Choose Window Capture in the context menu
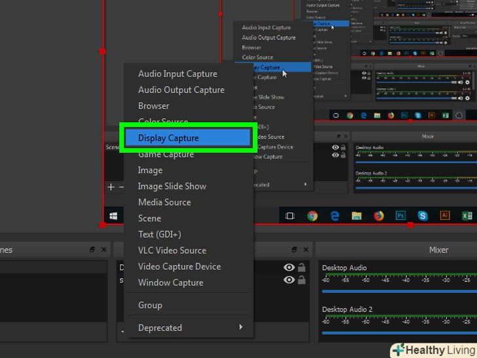The width and height of the screenshot is (477, 358). (170, 283)
